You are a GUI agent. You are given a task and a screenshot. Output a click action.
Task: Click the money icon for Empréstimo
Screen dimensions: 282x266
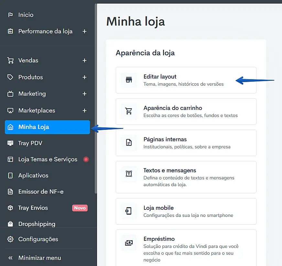point(129,242)
